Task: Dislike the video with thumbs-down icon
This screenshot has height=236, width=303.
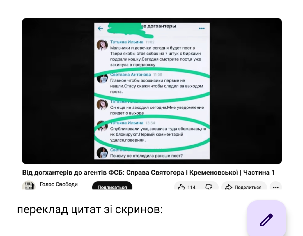Action: (x=209, y=187)
